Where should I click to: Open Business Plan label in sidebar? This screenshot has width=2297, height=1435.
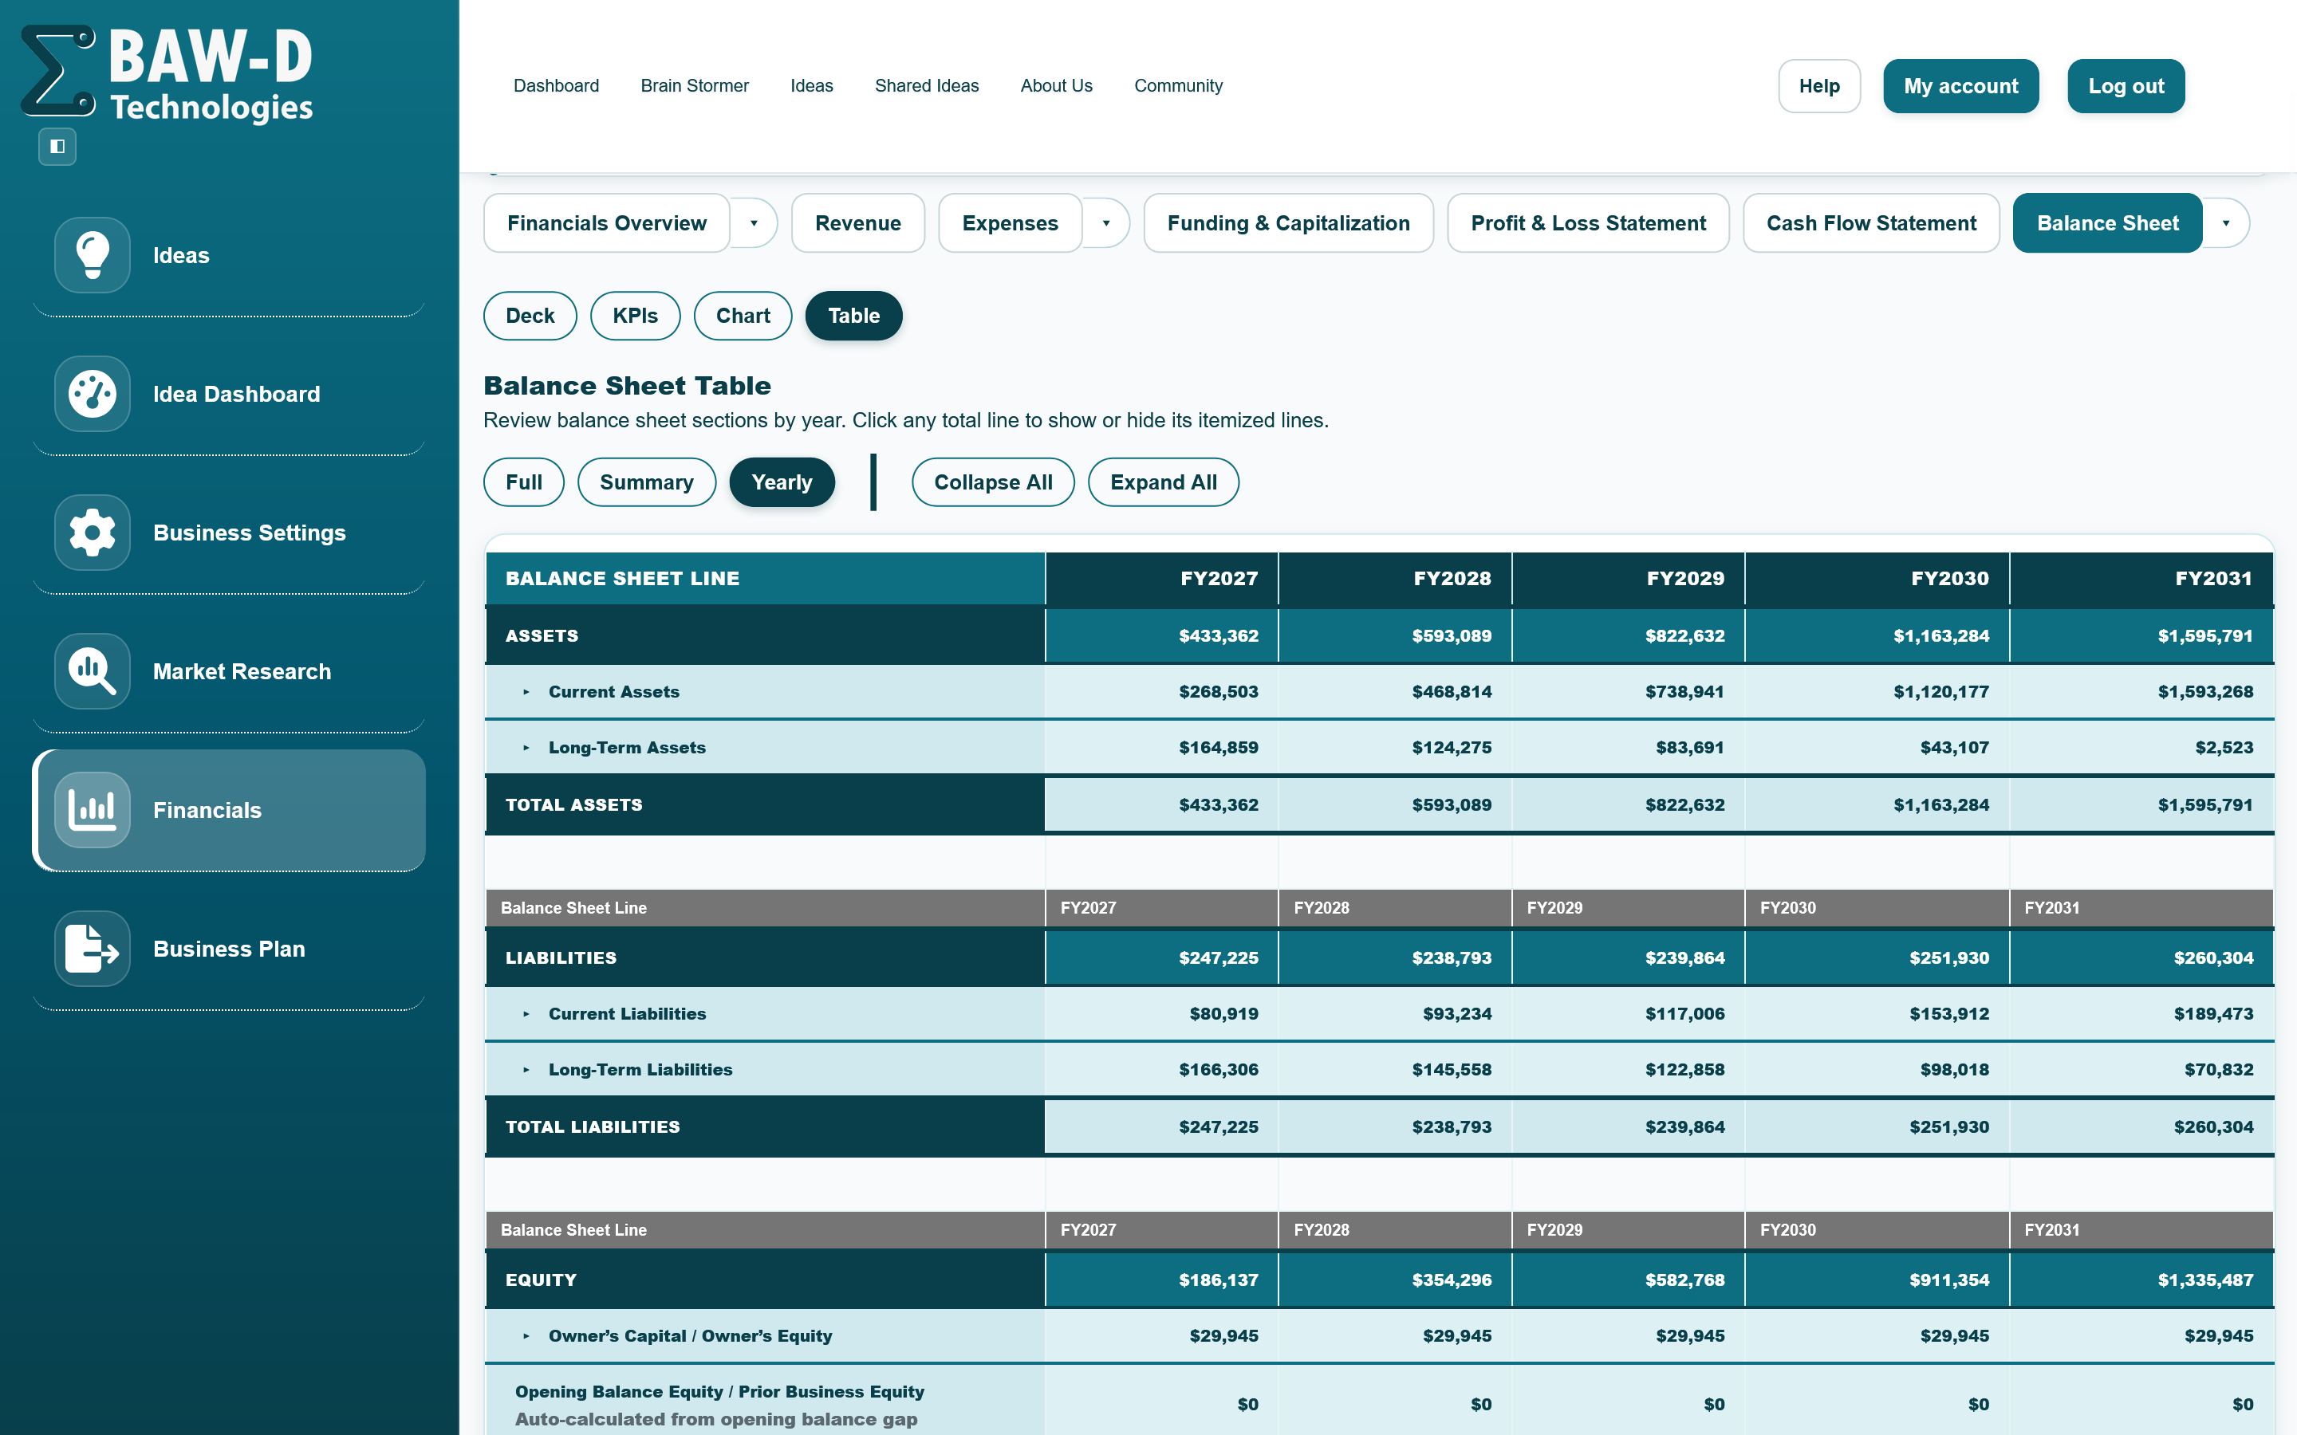(229, 948)
